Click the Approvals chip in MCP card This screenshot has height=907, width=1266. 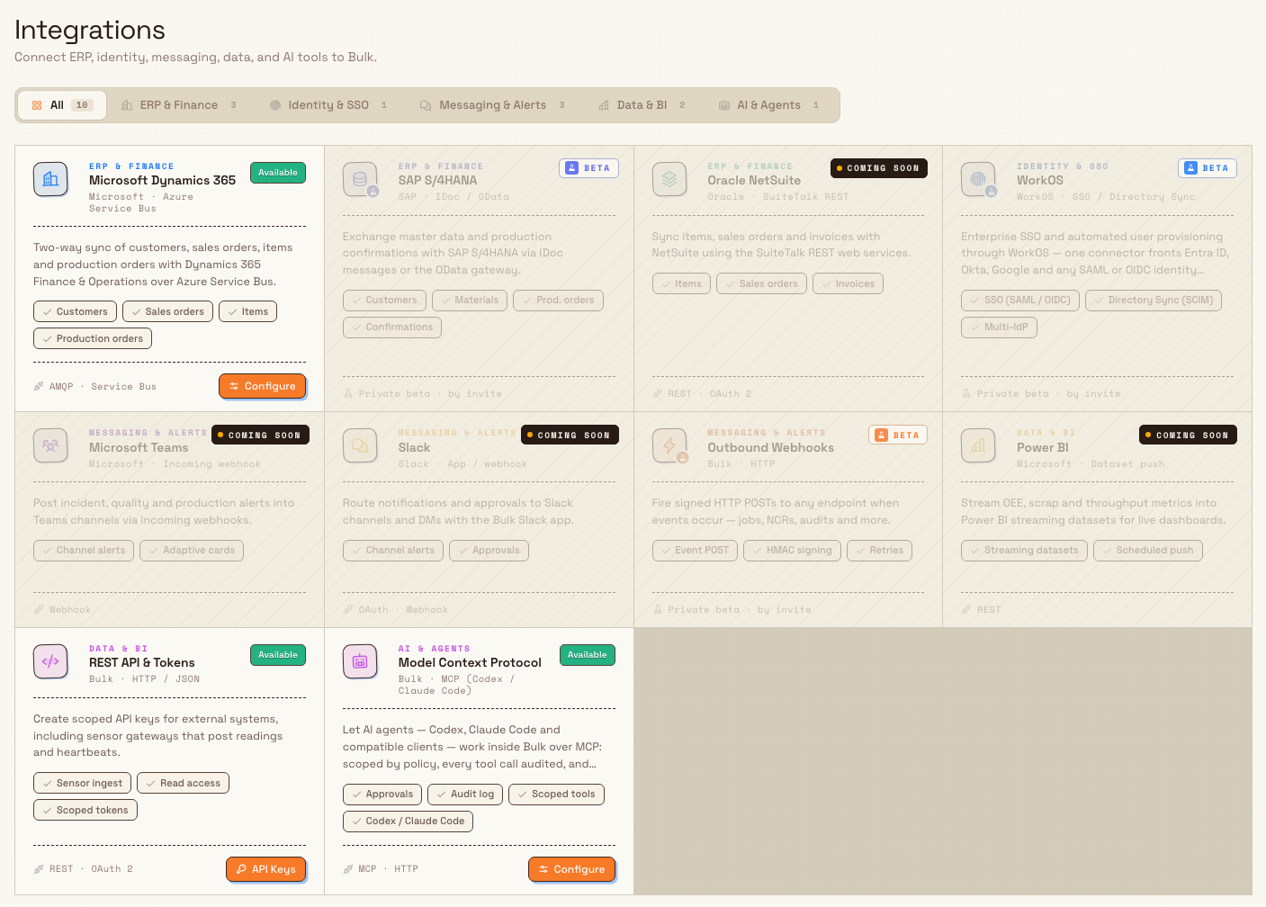click(382, 795)
